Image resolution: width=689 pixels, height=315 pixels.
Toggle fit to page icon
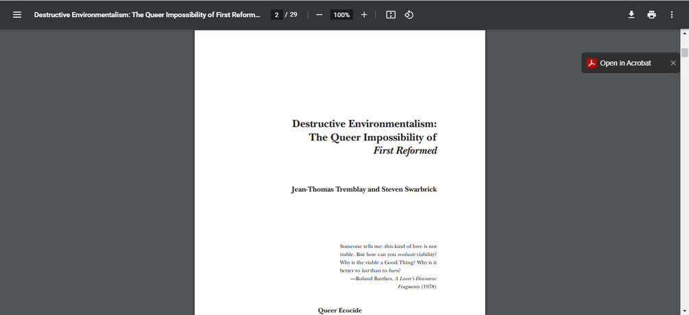coord(391,15)
